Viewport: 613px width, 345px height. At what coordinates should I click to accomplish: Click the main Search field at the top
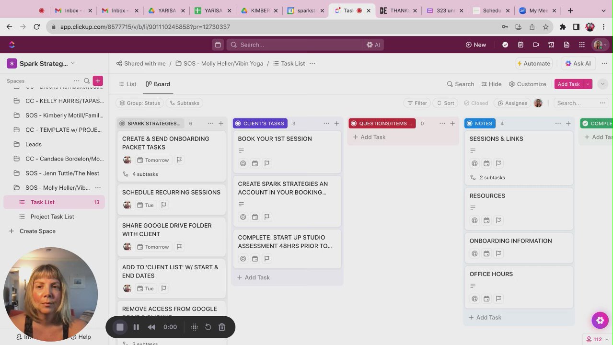295,45
